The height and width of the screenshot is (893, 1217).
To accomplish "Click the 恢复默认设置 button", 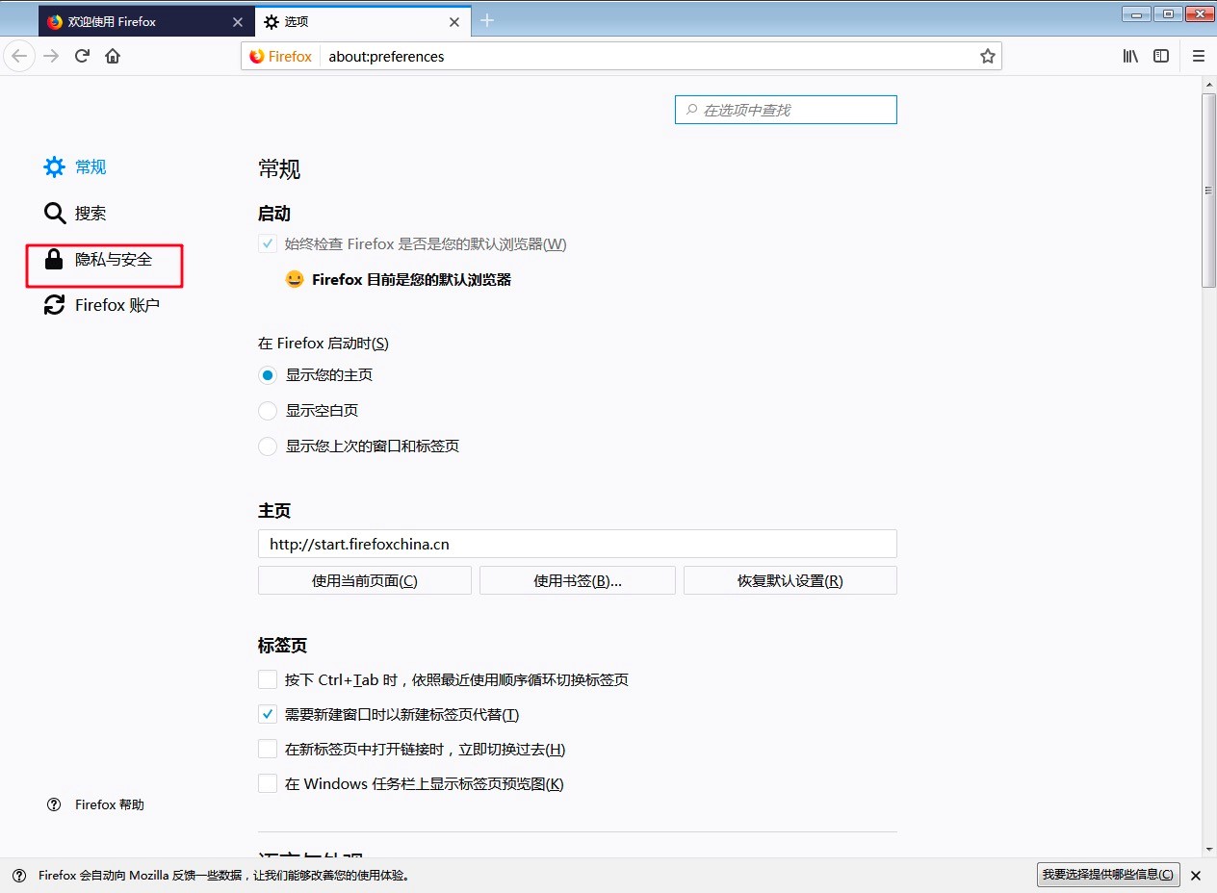I will tap(790, 579).
